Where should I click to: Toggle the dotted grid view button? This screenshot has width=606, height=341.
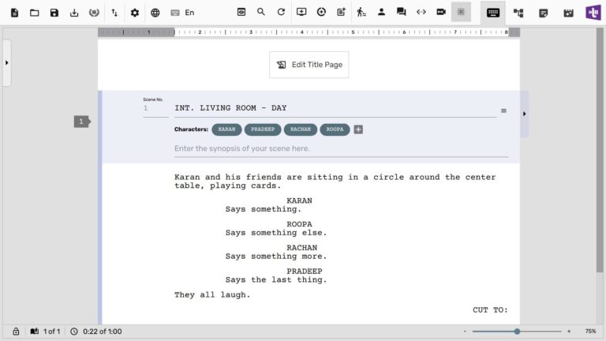click(462, 13)
